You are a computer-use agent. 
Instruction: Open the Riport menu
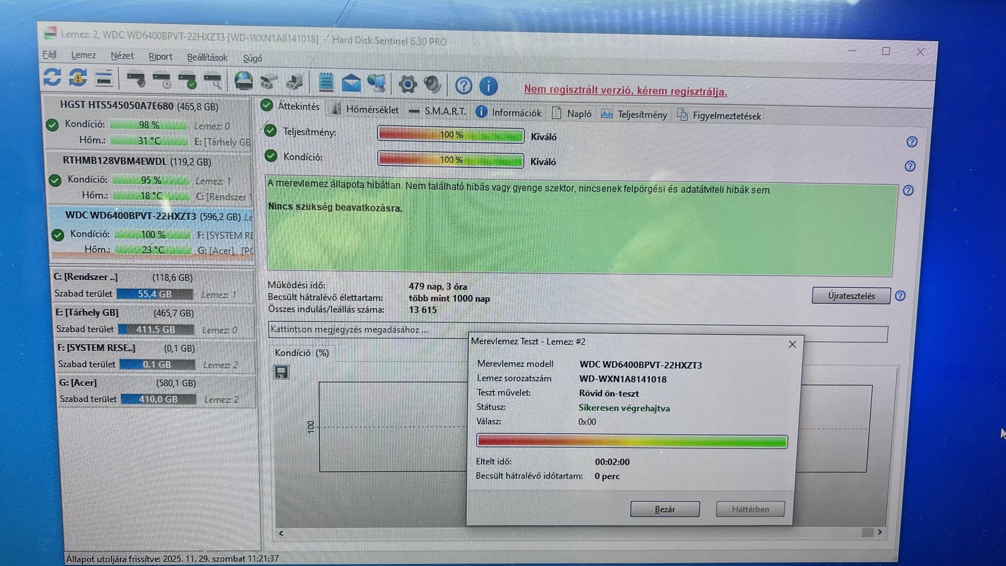click(160, 57)
